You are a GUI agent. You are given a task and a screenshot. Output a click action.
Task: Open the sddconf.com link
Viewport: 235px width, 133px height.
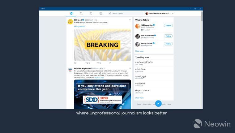click(99, 78)
